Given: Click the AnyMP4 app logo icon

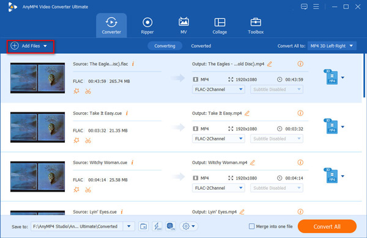Looking at the screenshot, I should (x=12, y=7).
